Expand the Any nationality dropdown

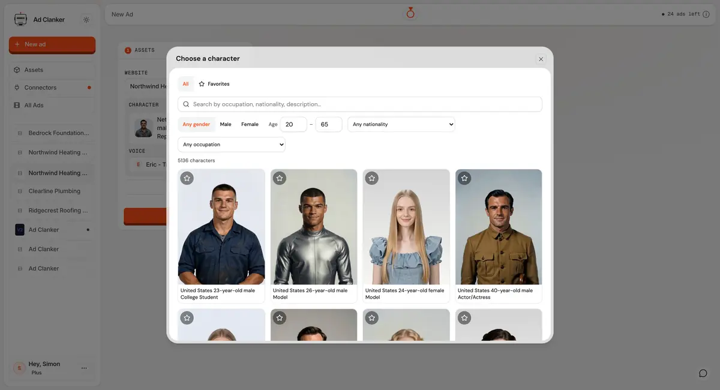[401, 124]
